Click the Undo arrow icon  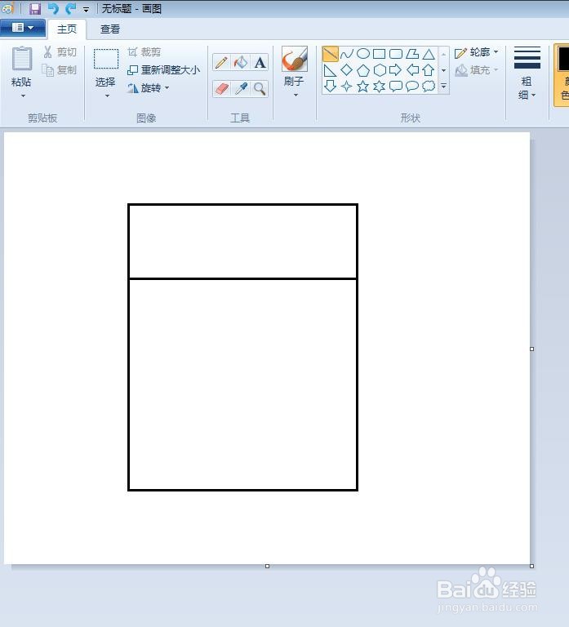point(53,8)
